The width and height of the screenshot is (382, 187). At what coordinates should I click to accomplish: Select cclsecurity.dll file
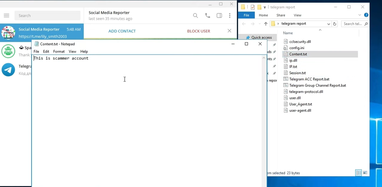point(300,42)
